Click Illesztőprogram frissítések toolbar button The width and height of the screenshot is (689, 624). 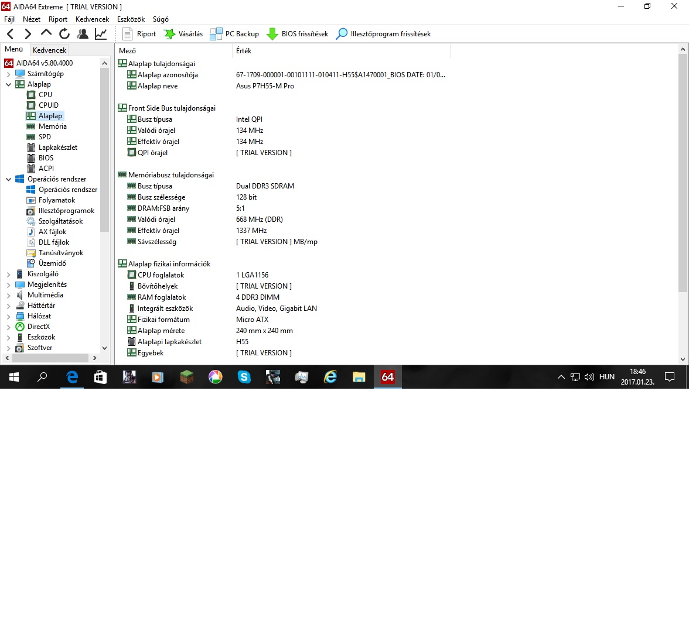[383, 34]
